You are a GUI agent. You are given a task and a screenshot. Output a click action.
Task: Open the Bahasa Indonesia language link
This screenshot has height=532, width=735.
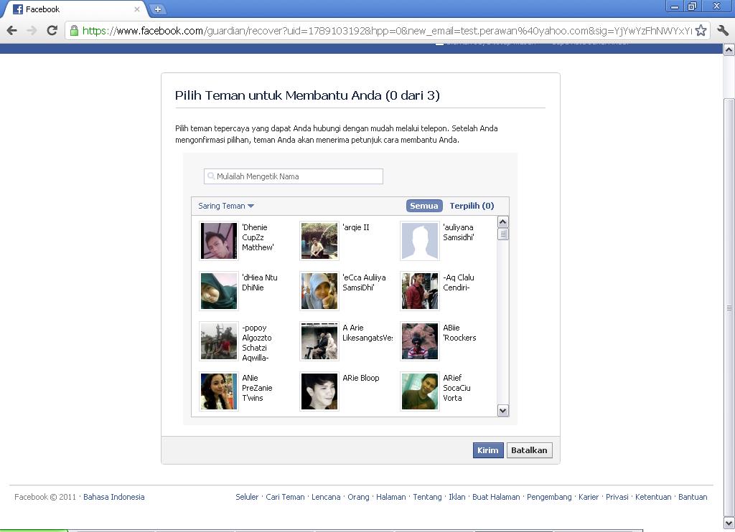(x=114, y=497)
